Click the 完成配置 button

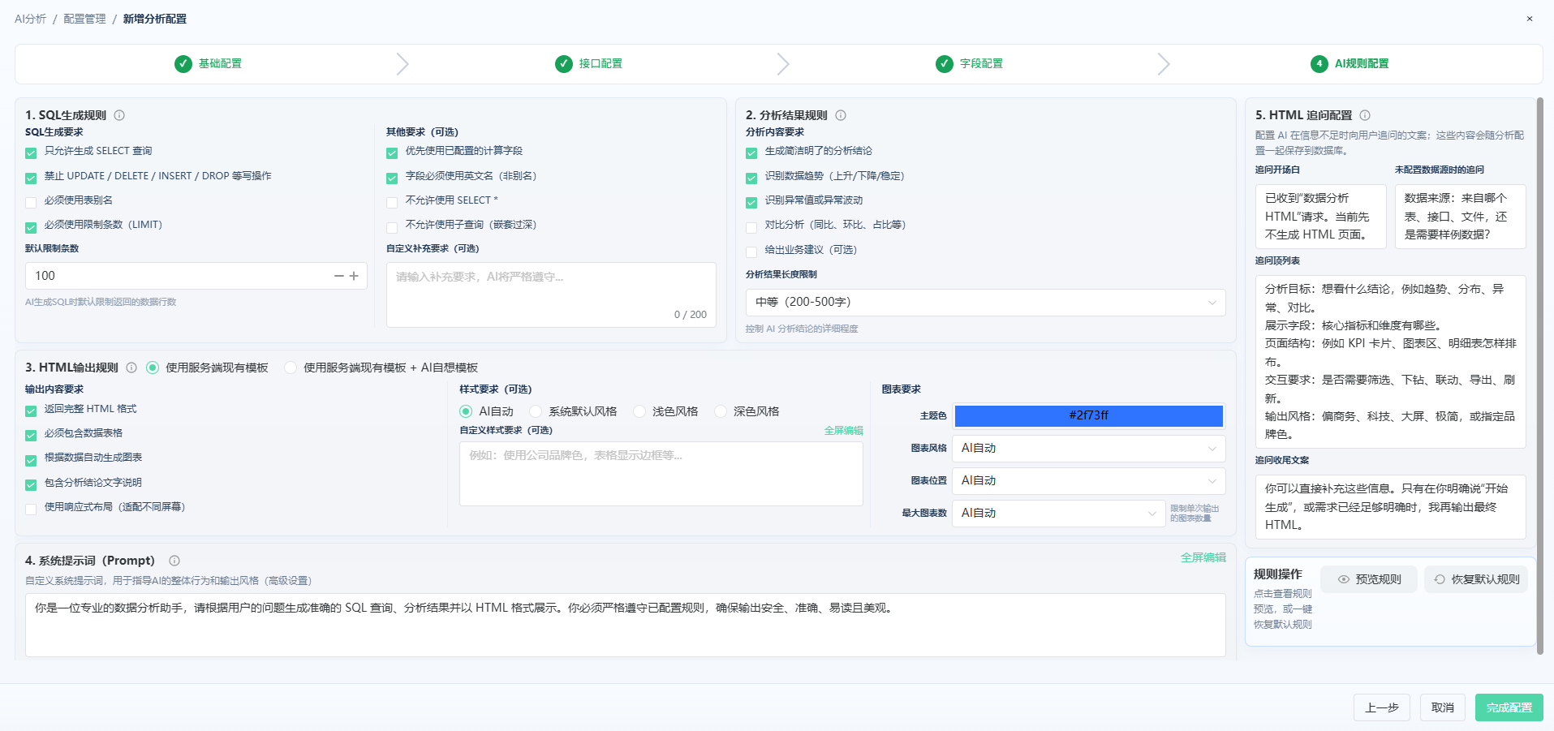click(1509, 707)
